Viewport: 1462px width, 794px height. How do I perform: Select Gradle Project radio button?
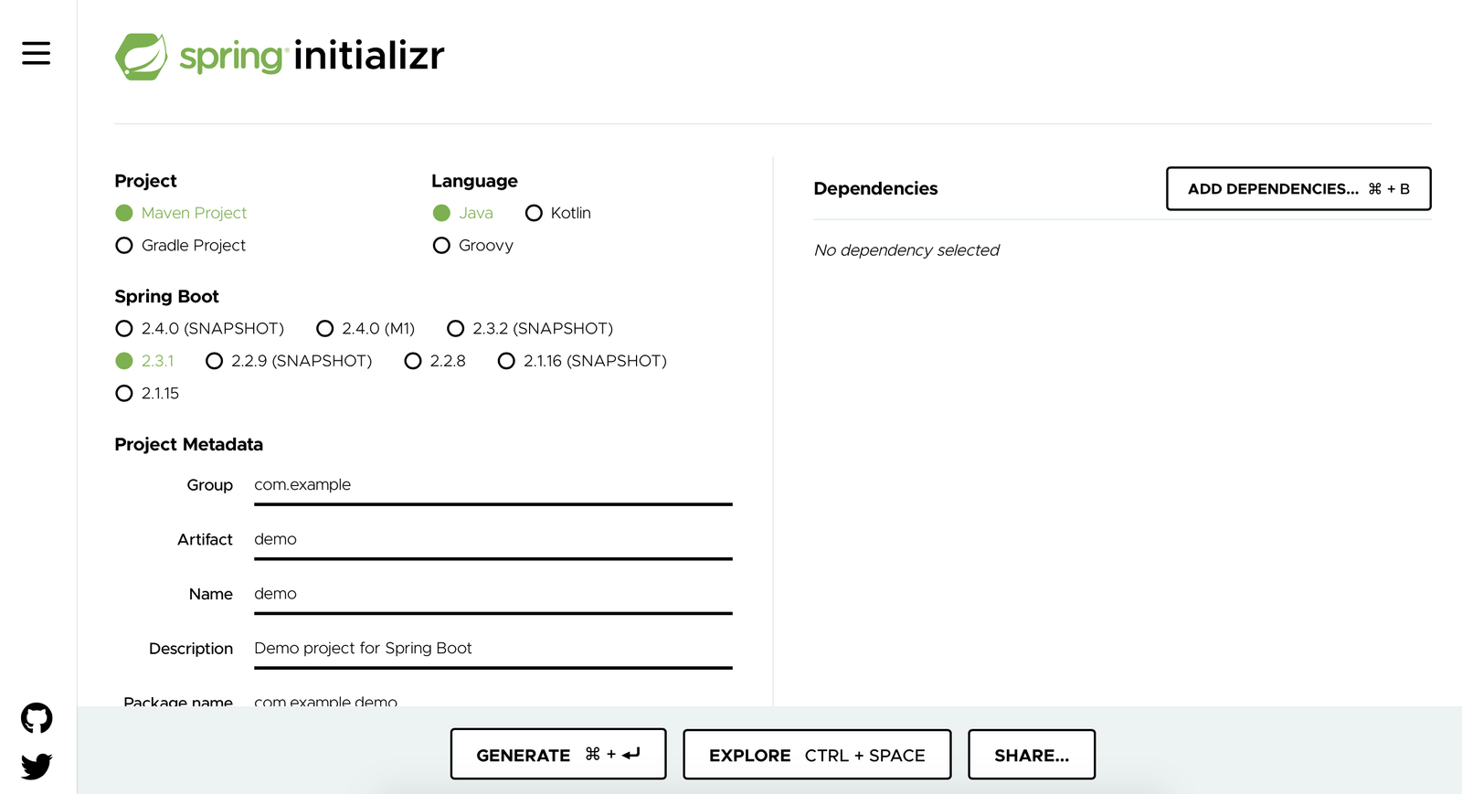tap(181, 246)
